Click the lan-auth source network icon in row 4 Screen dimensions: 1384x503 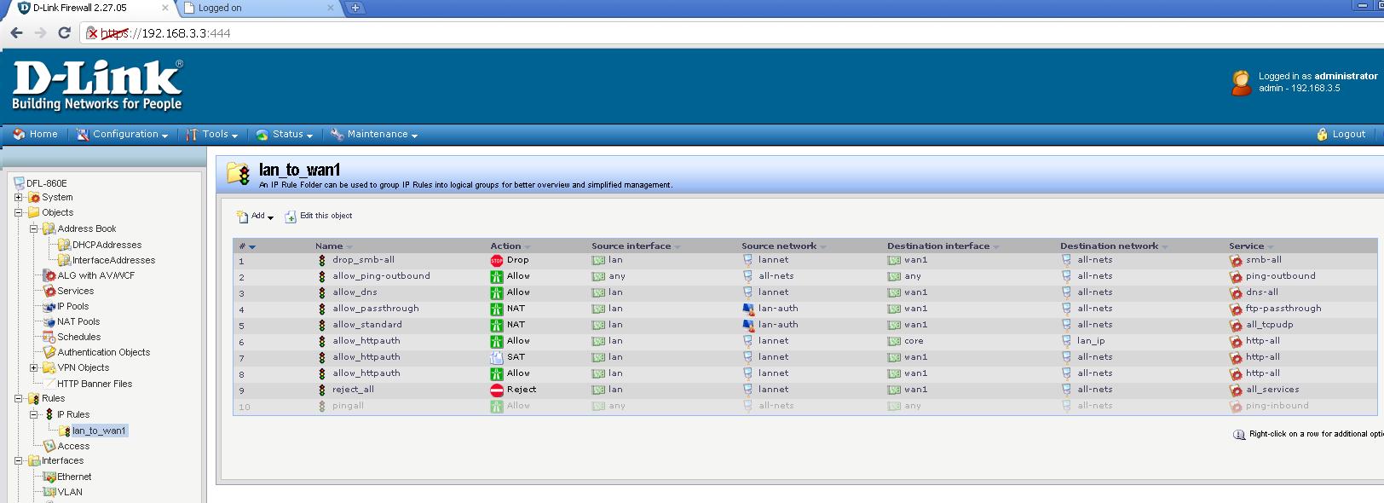tap(748, 309)
